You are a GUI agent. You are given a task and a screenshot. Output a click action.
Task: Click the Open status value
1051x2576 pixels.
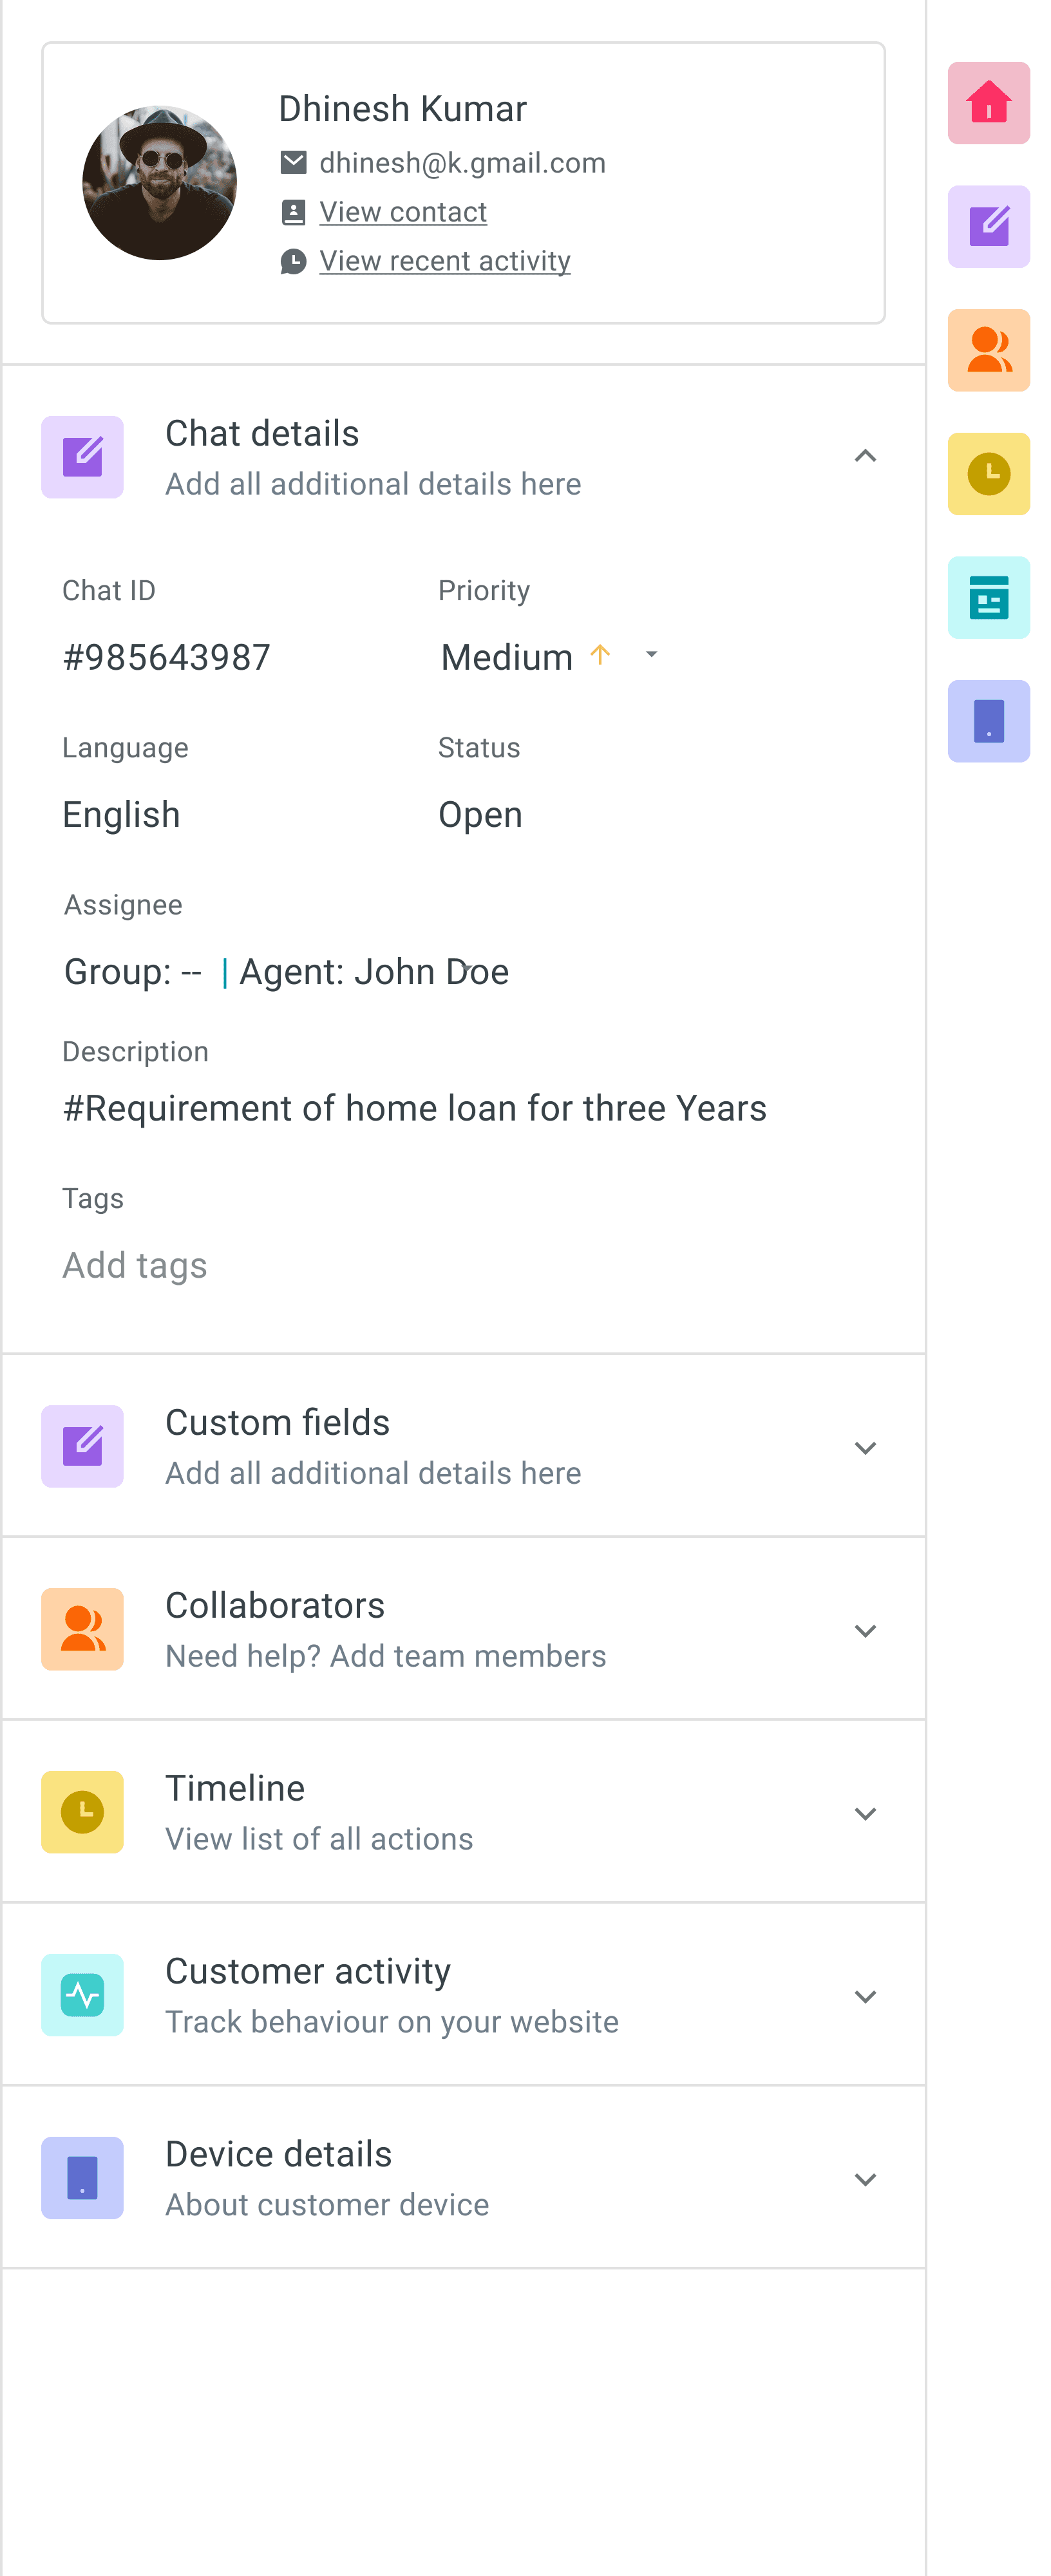(480, 815)
